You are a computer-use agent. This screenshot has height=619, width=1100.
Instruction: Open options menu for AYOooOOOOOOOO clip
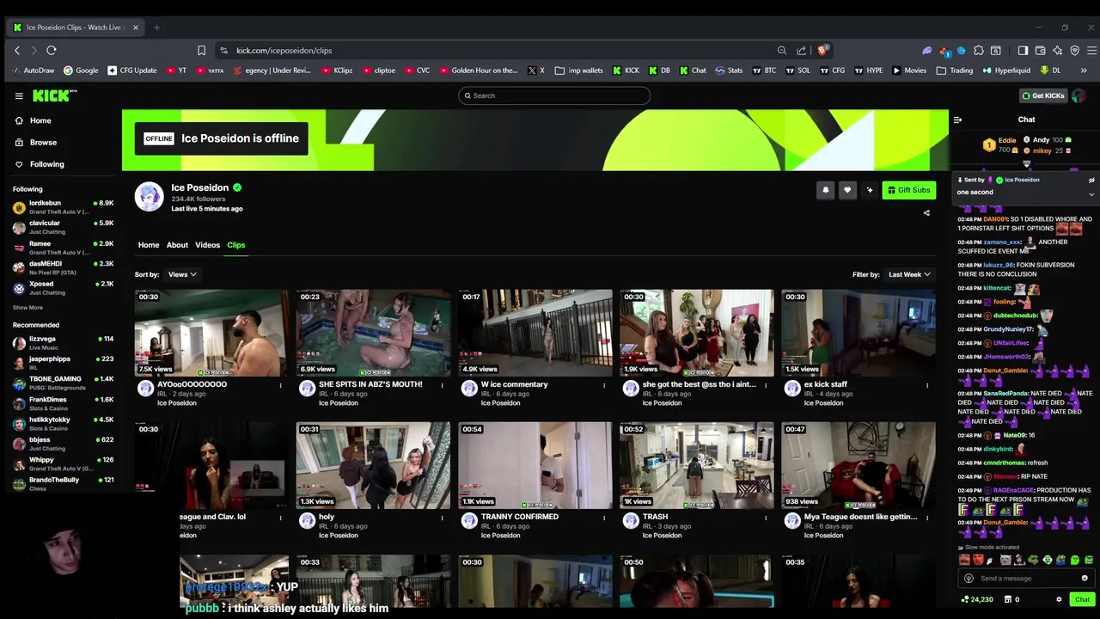[x=280, y=385]
